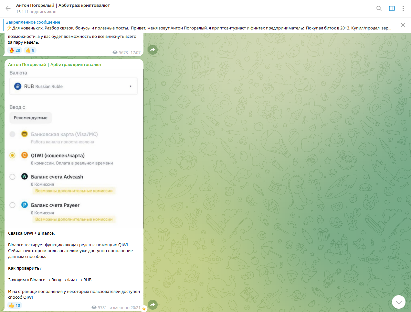Select the QIWI (кошелек/карта) radio option
Image resolution: width=411 pixels, height=312 pixels.
tap(12, 155)
